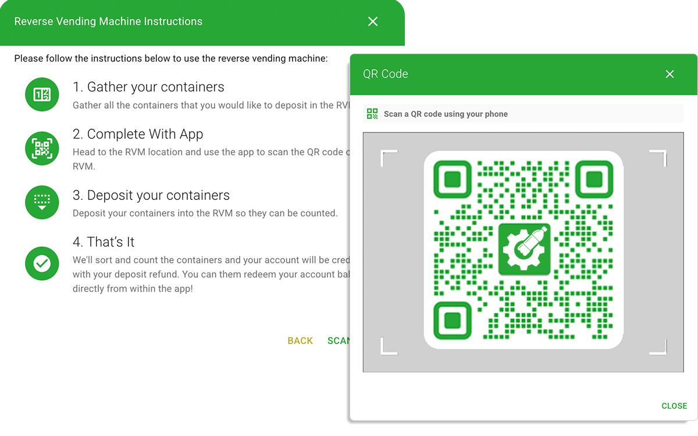Click the SCAN button in instructions dialog
The width and height of the screenshot is (698, 436).
[339, 341]
